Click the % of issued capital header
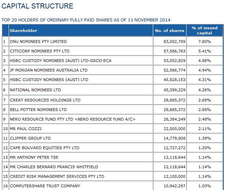Image resolution: width=226 pixels, height=190 pixels. 205,30
